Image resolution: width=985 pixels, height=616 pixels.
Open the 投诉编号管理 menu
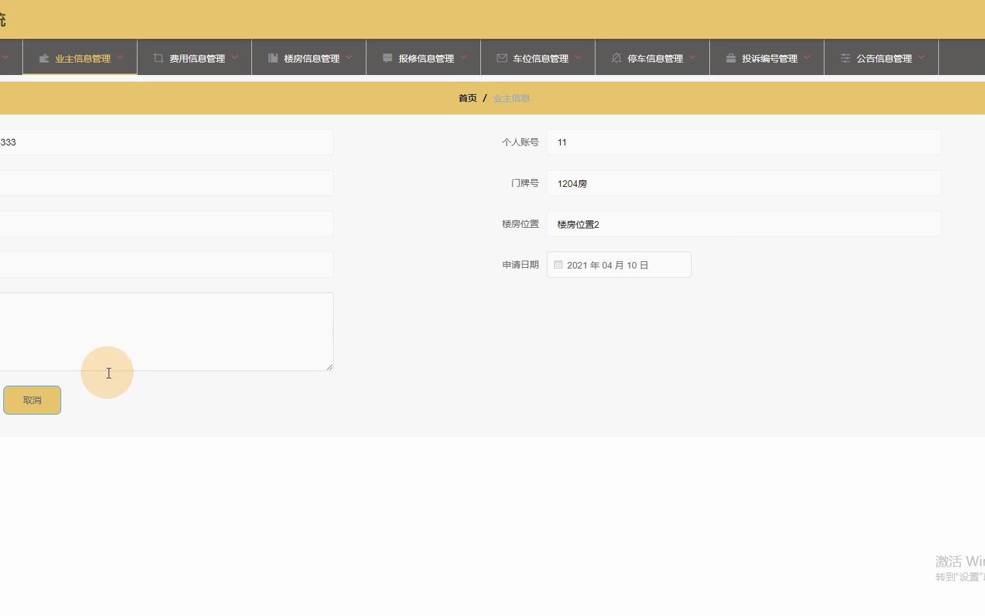coord(767,58)
